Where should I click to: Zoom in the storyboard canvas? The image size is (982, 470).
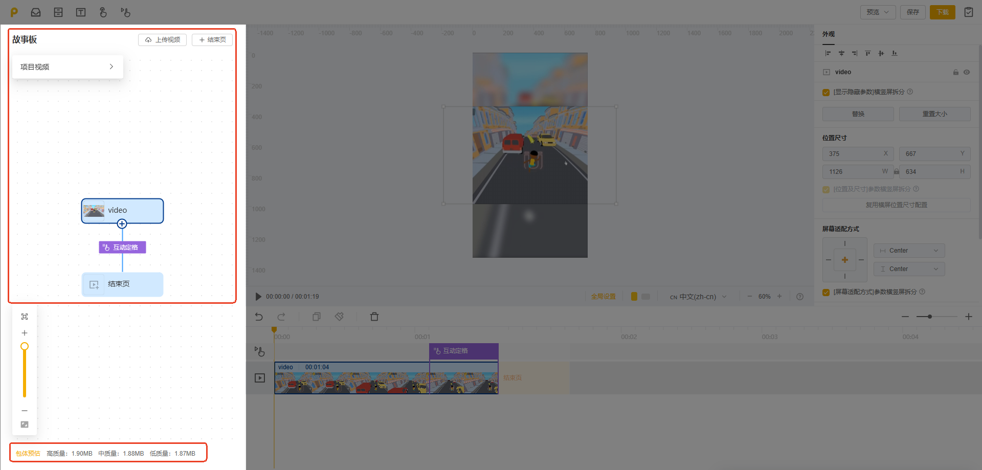tap(25, 333)
